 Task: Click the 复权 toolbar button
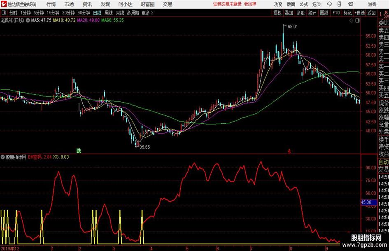(x=277, y=13)
